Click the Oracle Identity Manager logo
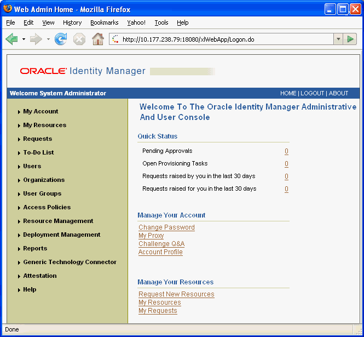 pos(83,71)
